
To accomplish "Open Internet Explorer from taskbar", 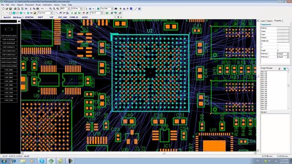I will tap(14, 161).
